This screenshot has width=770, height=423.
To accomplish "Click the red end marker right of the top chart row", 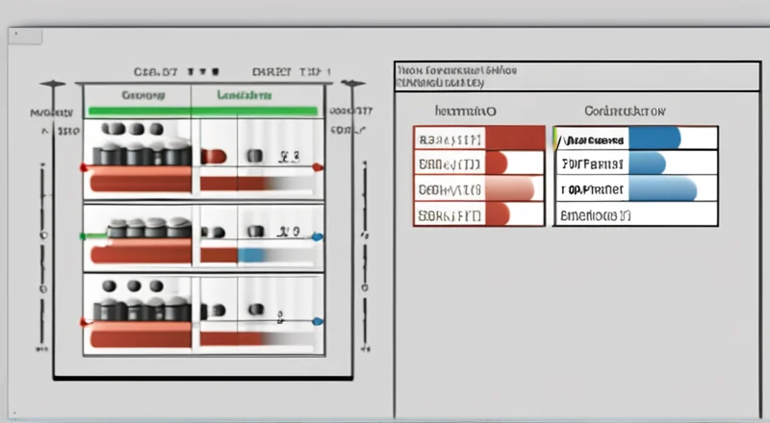I will (319, 167).
